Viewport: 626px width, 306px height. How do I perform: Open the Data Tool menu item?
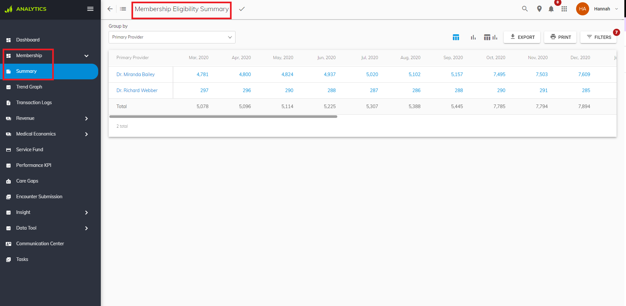26,228
